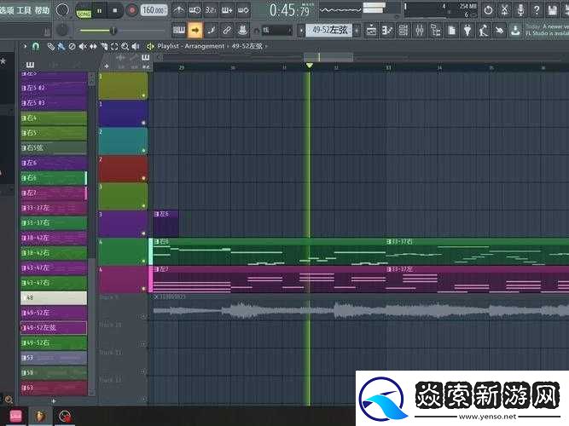Open the Playlist options menu arrow
The image size is (569, 426).
(x=150, y=46)
